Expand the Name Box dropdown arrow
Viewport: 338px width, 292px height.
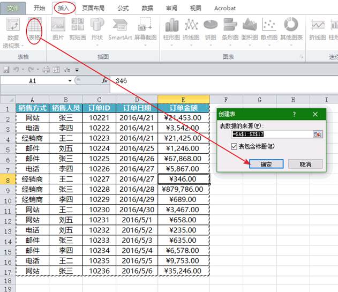point(70,80)
